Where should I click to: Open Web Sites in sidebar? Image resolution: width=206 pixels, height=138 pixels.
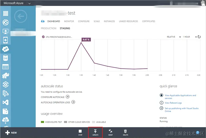(5, 22)
